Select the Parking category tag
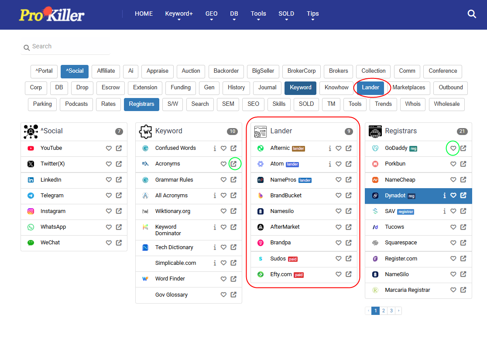This screenshot has height=338, width=487. [x=42, y=104]
